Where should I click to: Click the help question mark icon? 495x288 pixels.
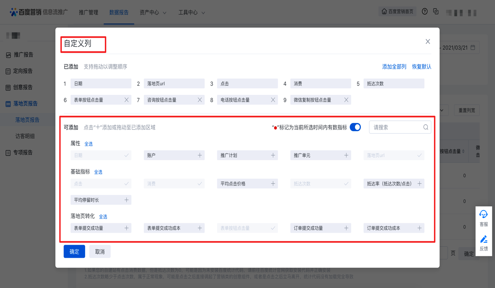(x=425, y=12)
